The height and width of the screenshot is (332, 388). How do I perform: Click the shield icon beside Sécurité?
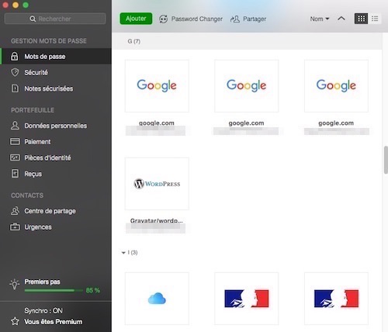pos(15,72)
